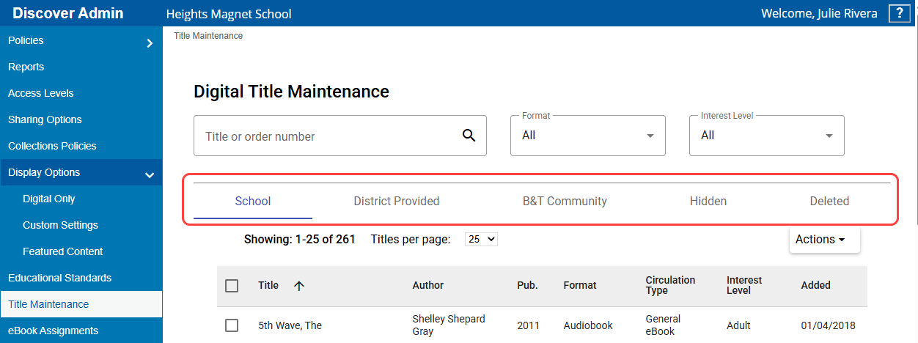
Task: Click the '01/04/2018' added date
Action: click(828, 325)
